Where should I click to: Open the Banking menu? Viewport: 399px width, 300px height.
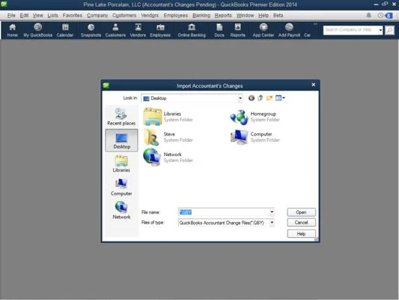click(x=201, y=16)
